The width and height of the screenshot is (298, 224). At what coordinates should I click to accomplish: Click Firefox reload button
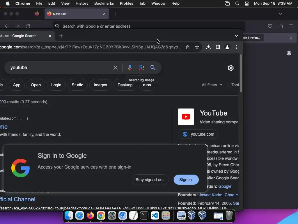point(28,26)
